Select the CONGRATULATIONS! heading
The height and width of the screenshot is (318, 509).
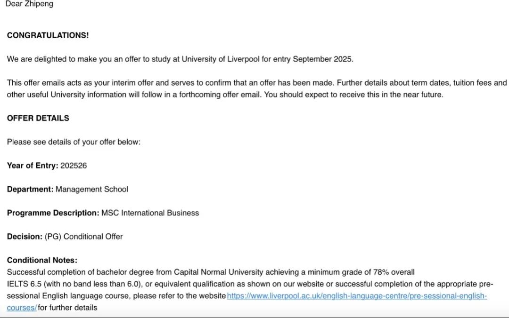tap(48, 36)
